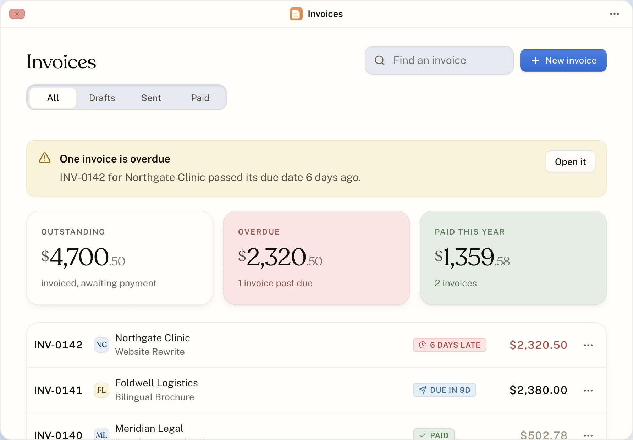Click the Meridian Legal client name
633x440 pixels.
pyautogui.click(x=149, y=429)
